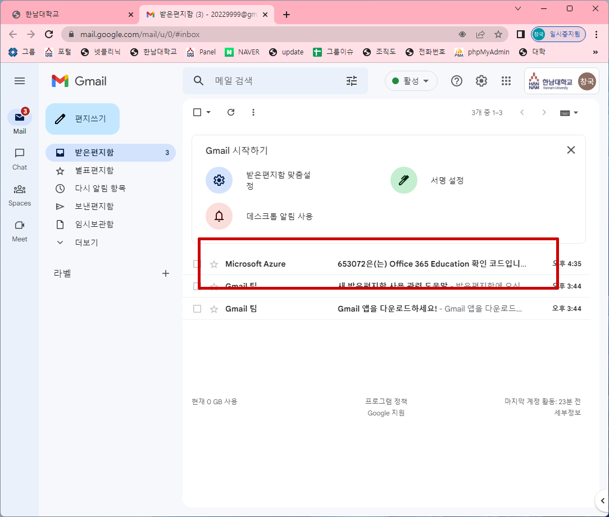Open the Panel bookmark
This screenshot has width=609, height=517.
[201, 52]
